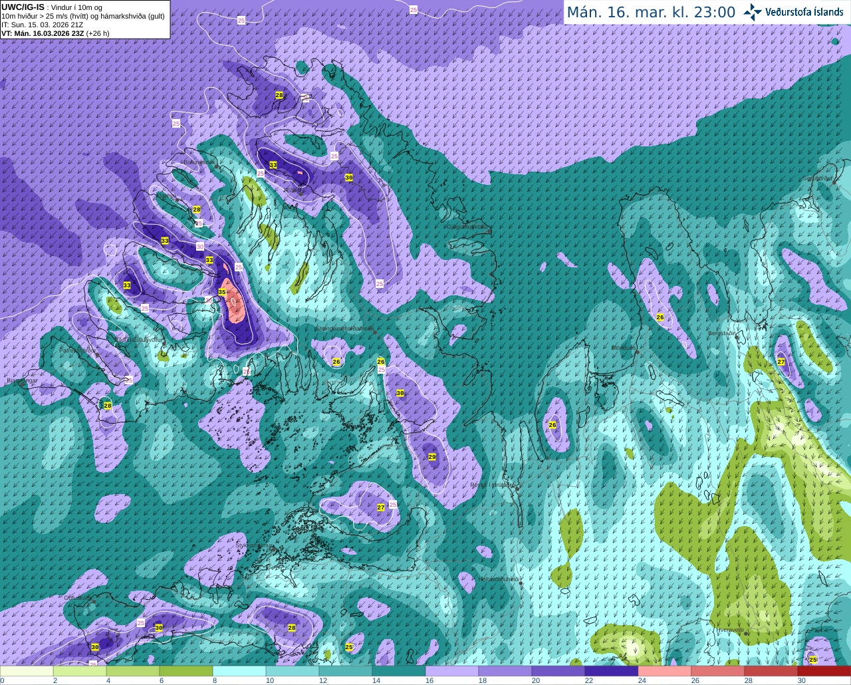
Task: Click the Bjargtangar station label
Action: 21,381
